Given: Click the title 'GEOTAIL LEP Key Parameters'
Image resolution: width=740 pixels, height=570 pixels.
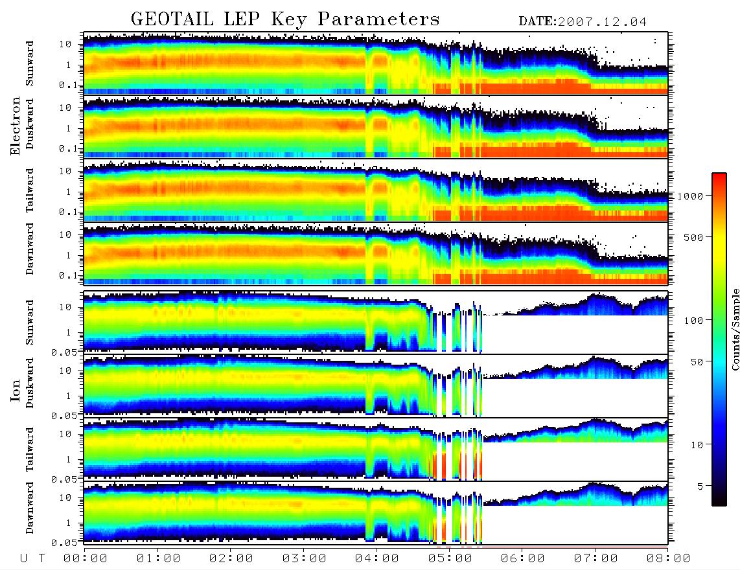Looking at the screenshot, I should coord(285,19).
